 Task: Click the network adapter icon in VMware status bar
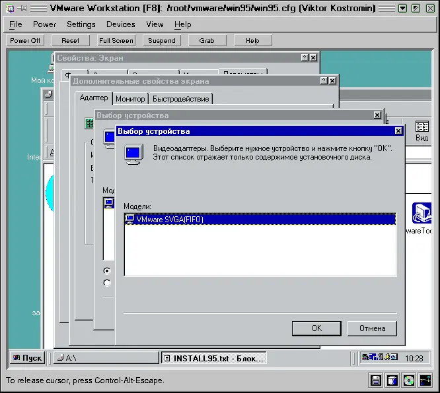coord(425,380)
